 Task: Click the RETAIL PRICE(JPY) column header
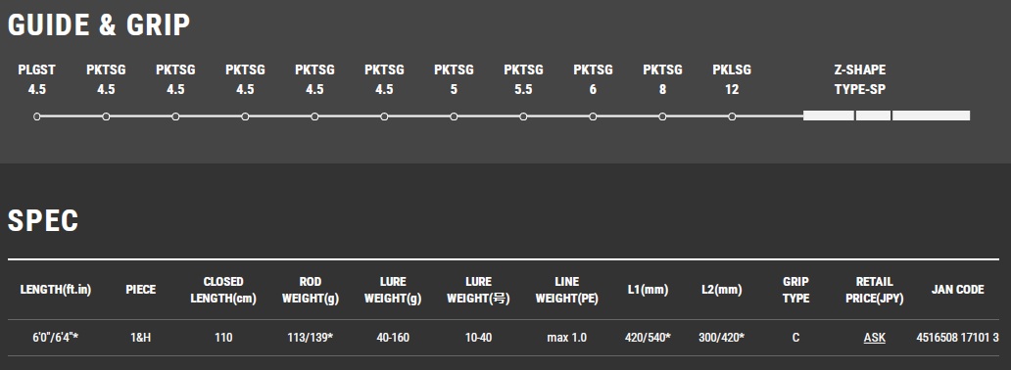pyautogui.click(x=874, y=290)
